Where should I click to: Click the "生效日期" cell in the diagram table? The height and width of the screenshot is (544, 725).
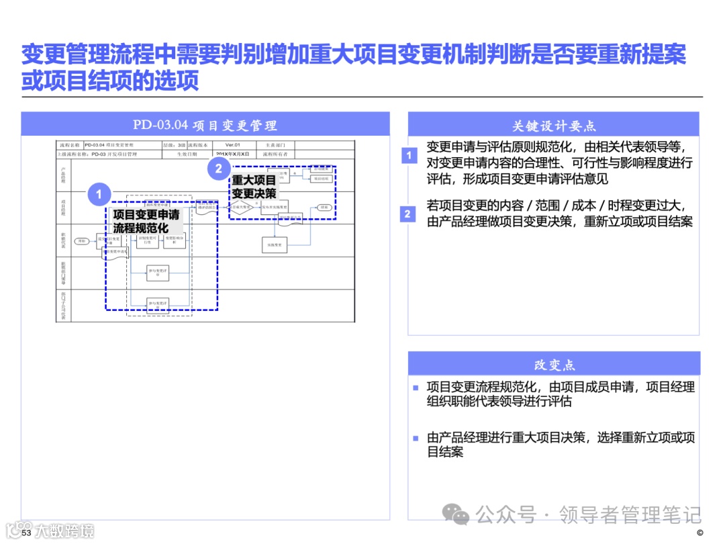[187, 154]
